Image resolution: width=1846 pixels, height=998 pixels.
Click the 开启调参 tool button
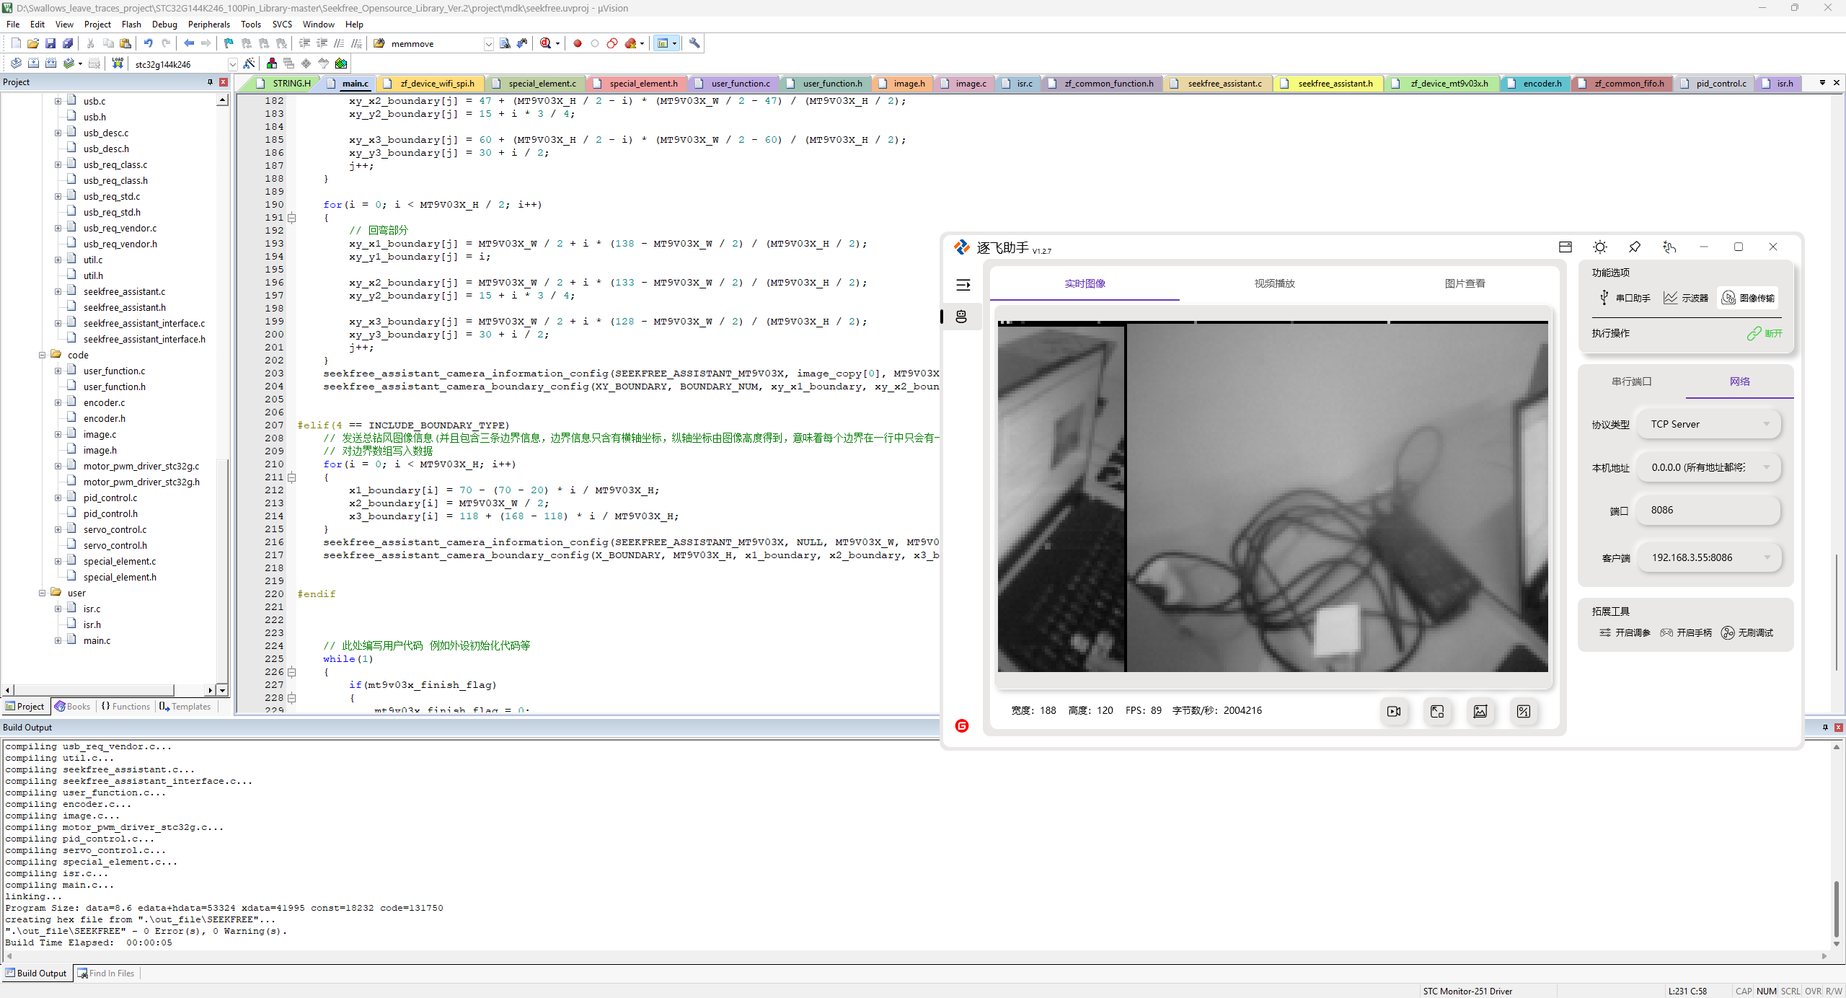pyautogui.click(x=1625, y=632)
